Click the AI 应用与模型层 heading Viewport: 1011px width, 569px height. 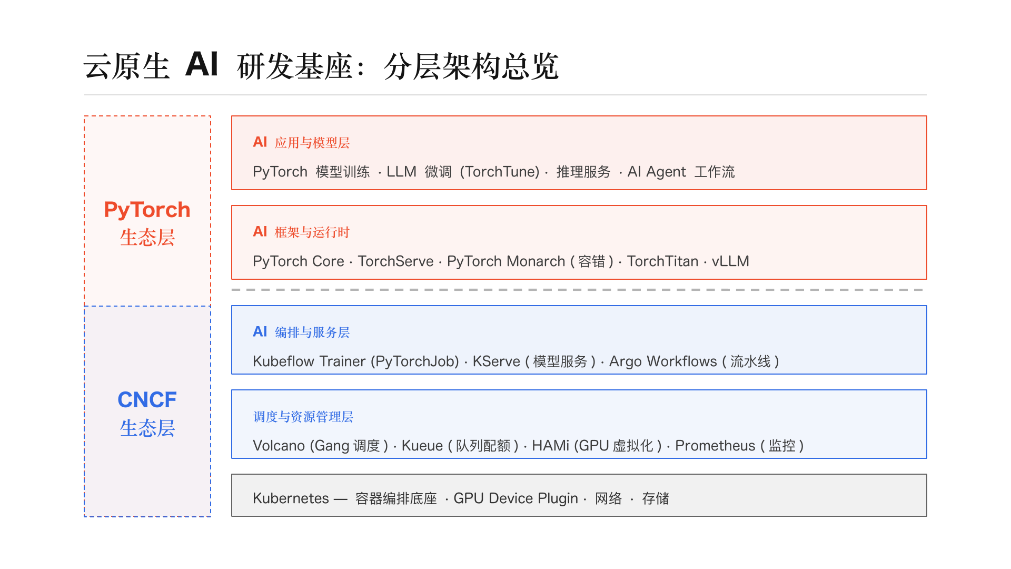coord(301,142)
